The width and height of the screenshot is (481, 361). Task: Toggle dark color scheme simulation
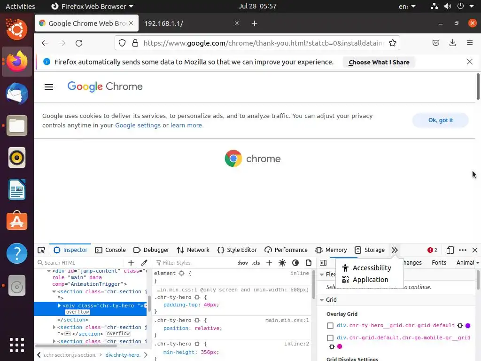[x=295, y=263]
